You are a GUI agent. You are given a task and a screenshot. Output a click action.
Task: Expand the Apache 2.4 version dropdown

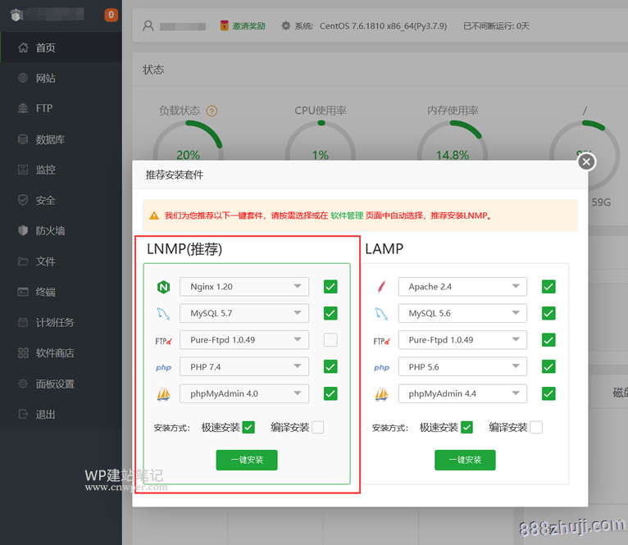pyautogui.click(x=462, y=287)
